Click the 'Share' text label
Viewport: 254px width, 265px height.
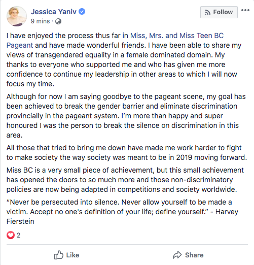tap(194, 255)
